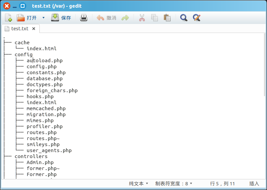This screenshot has height=190, width=267.
Task: Open the tab width dropdown
Action: [174, 183]
